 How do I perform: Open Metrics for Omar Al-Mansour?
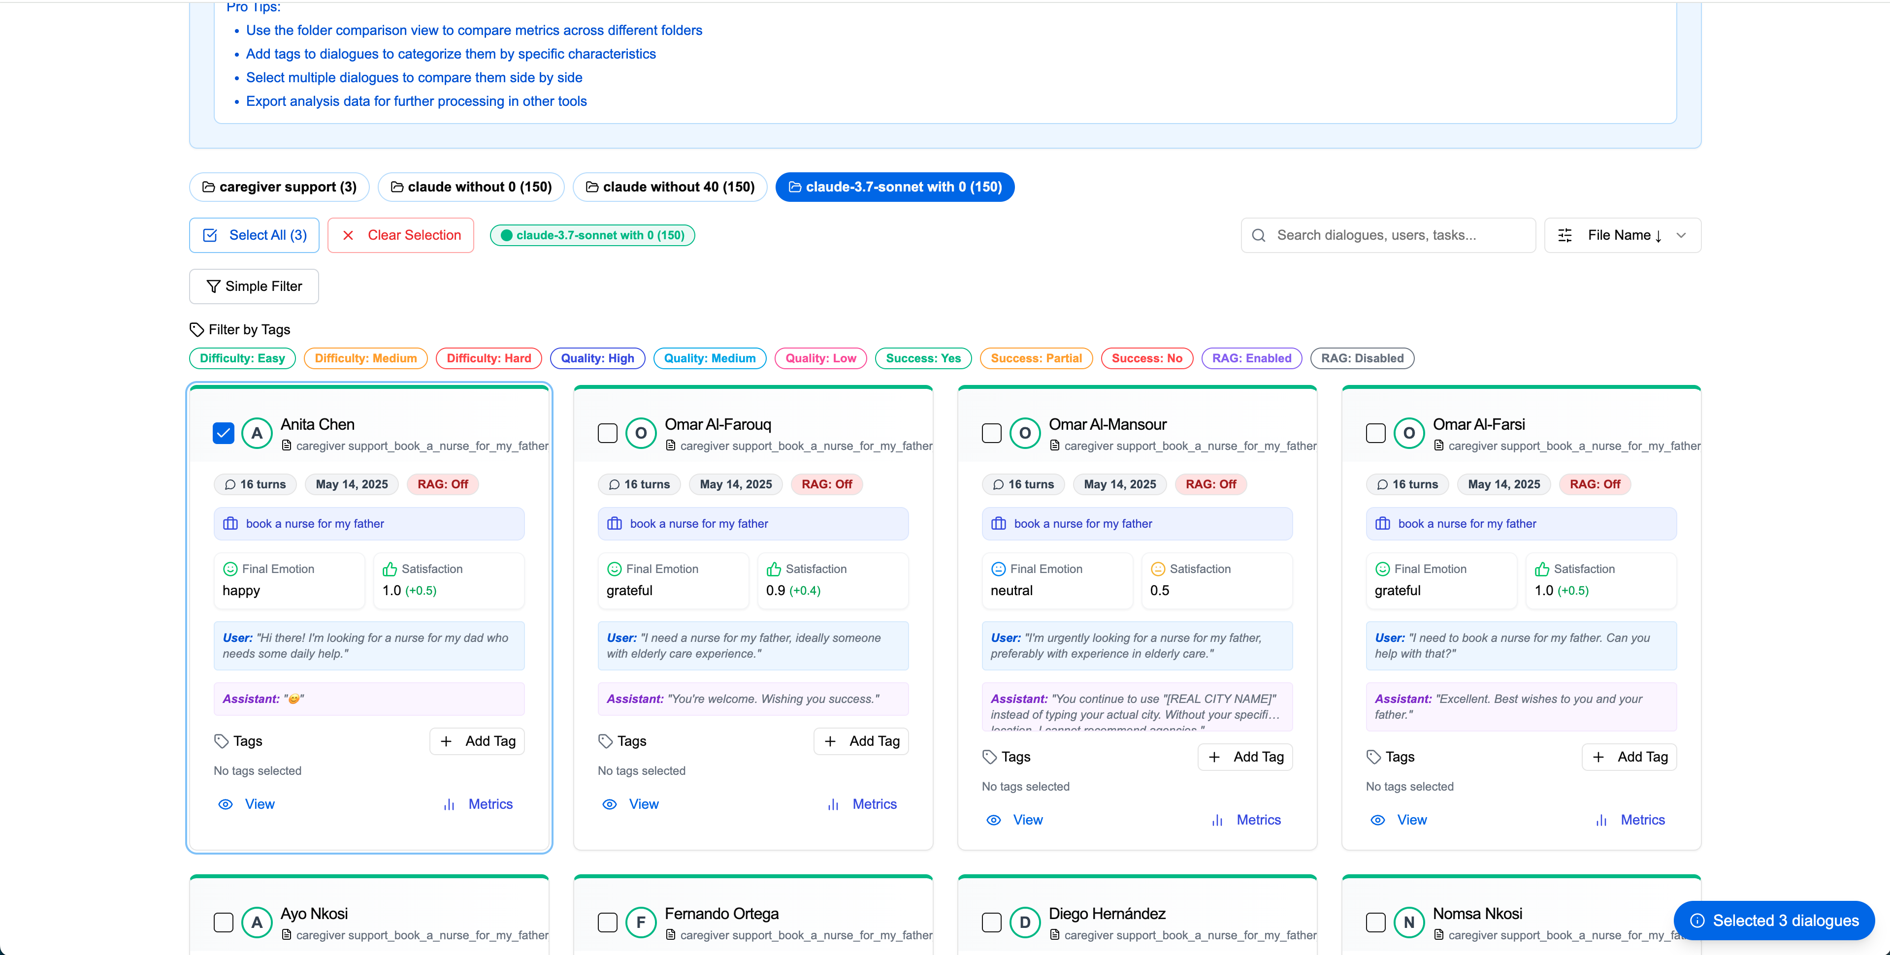pos(1246,819)
